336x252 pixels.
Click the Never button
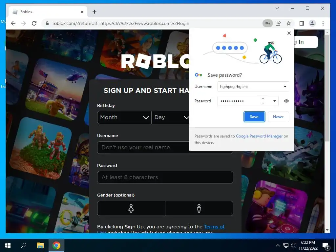click(278, 117)
